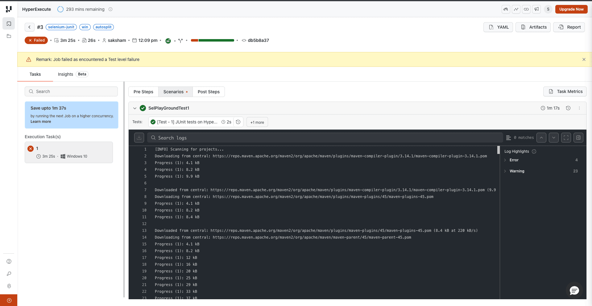Click the selenium-junit tag

coord(61,27)
